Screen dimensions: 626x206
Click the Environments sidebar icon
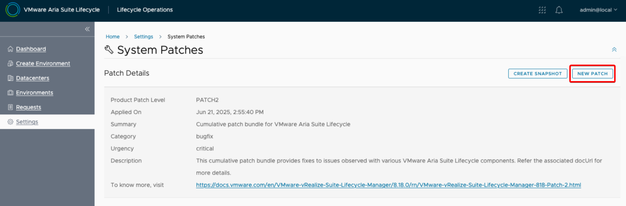tap(10, 93)
